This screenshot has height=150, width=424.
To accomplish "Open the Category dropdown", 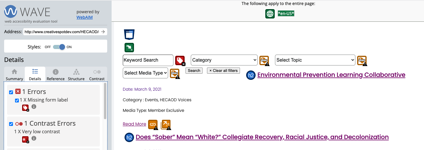I will [x=224, y=60].
